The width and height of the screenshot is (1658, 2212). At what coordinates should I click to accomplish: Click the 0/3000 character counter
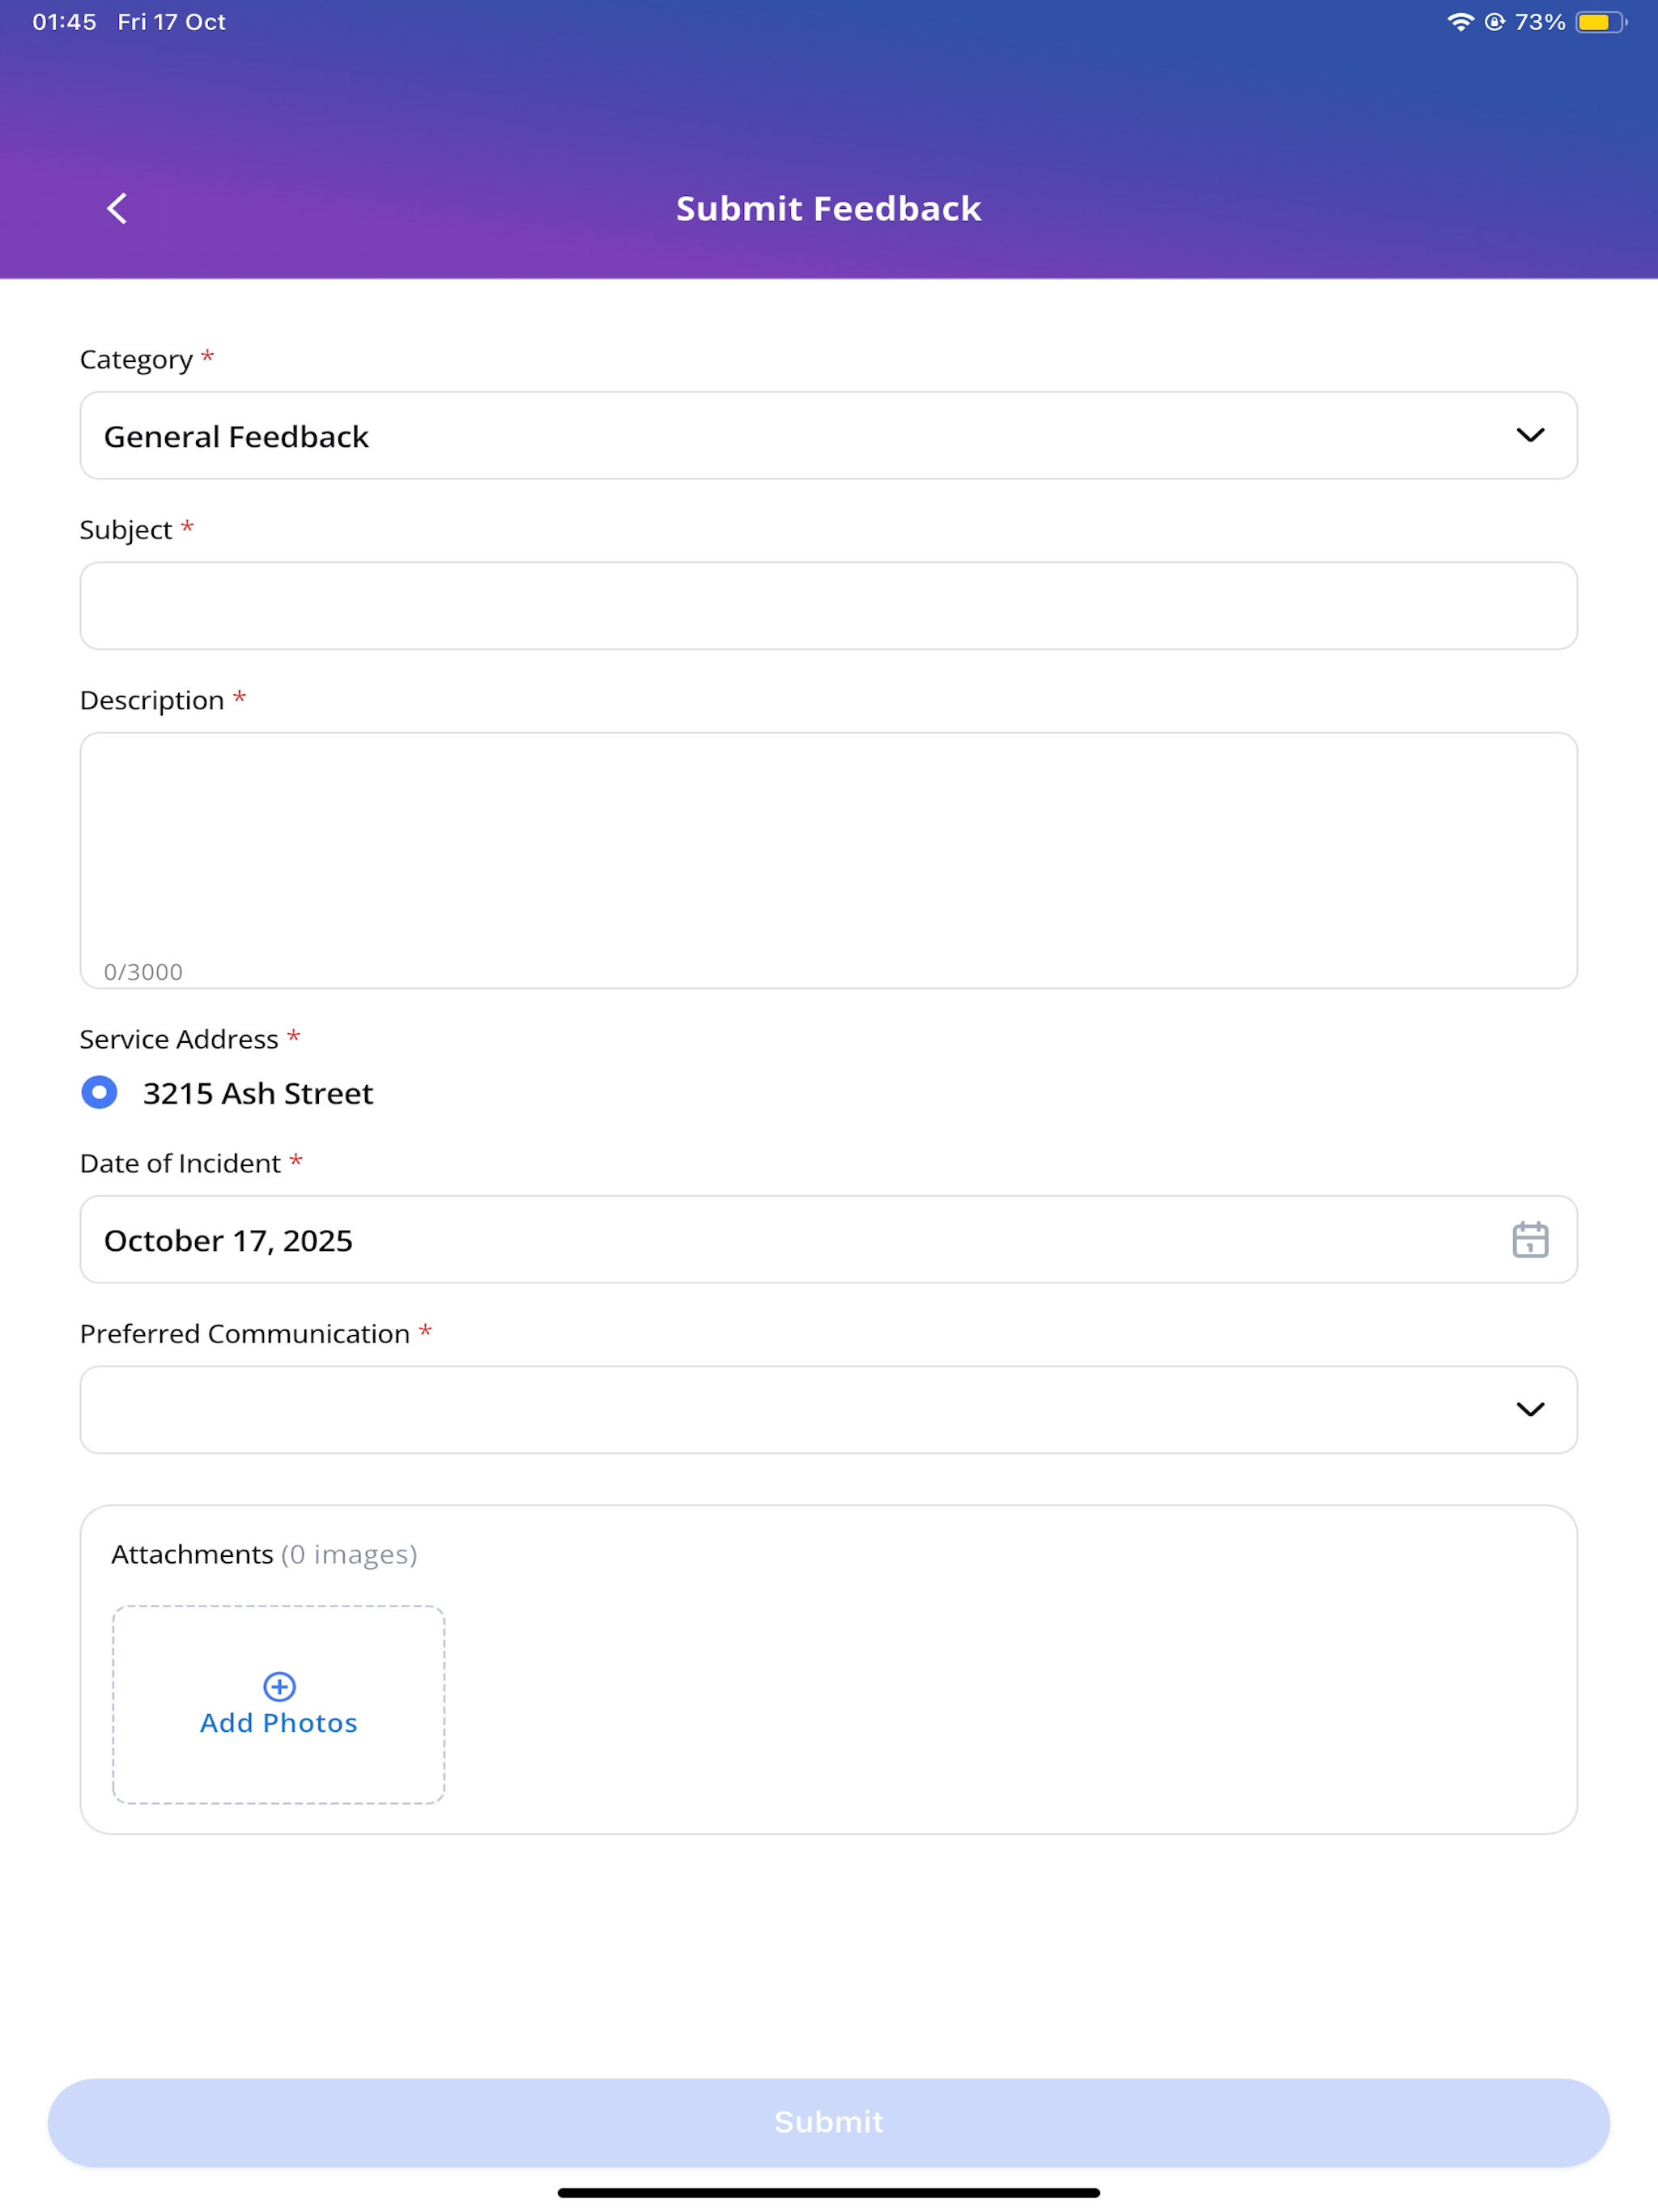[143, 972]
